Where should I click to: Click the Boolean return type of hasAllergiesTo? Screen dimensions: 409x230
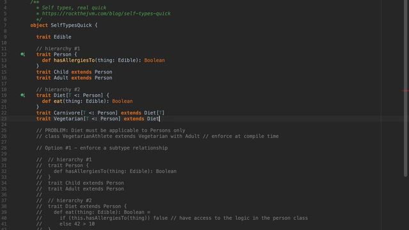pyautogui.click(x=155, y=60)
